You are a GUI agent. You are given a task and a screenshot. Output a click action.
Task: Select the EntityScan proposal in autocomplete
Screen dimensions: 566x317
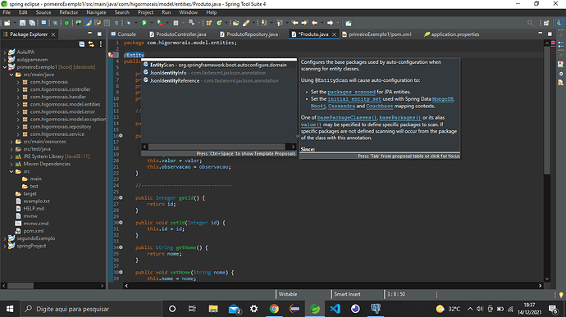[x=218, y=65]
